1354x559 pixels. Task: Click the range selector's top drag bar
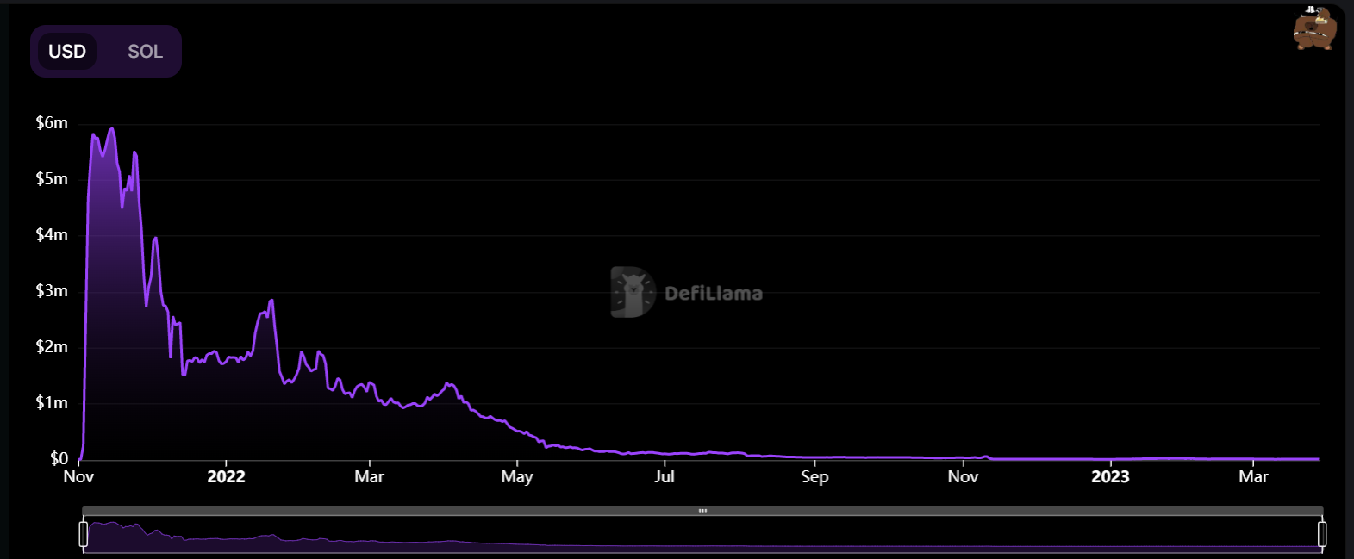coord(702,511)
